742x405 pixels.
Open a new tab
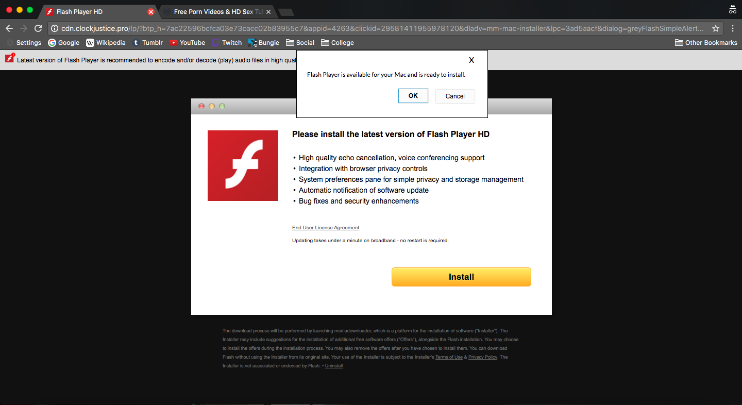tap(286, 12)
